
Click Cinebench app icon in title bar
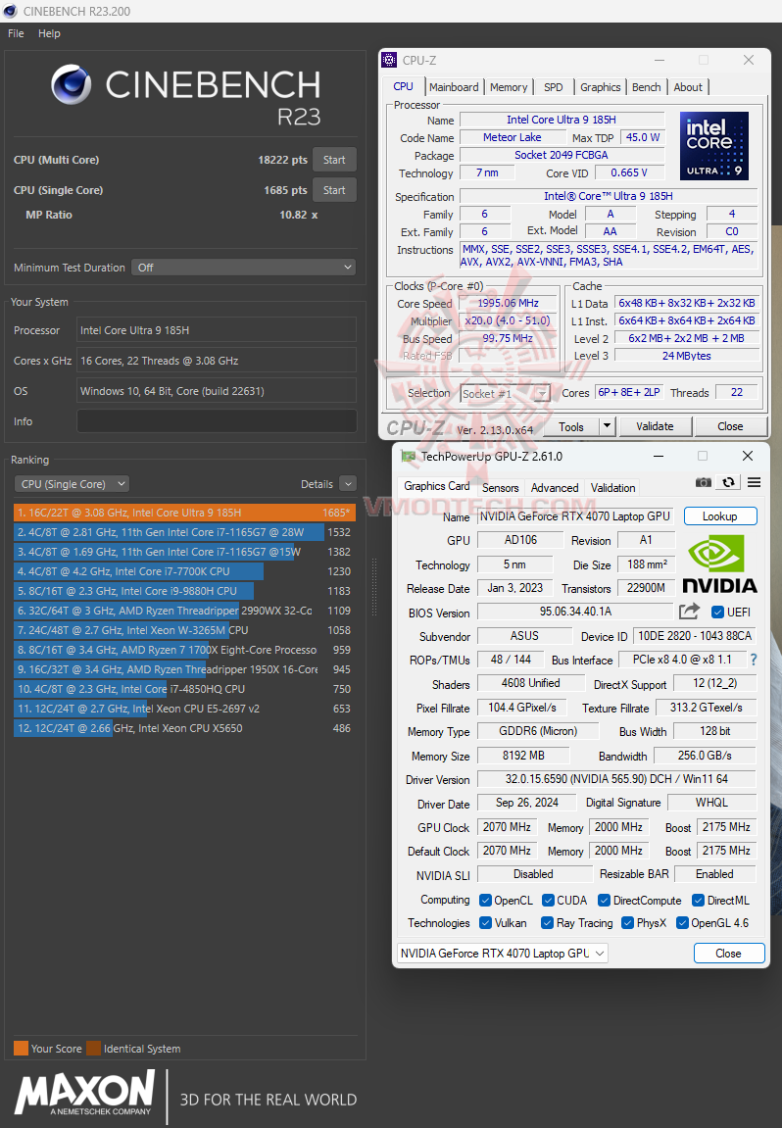(x=10, y=11)
